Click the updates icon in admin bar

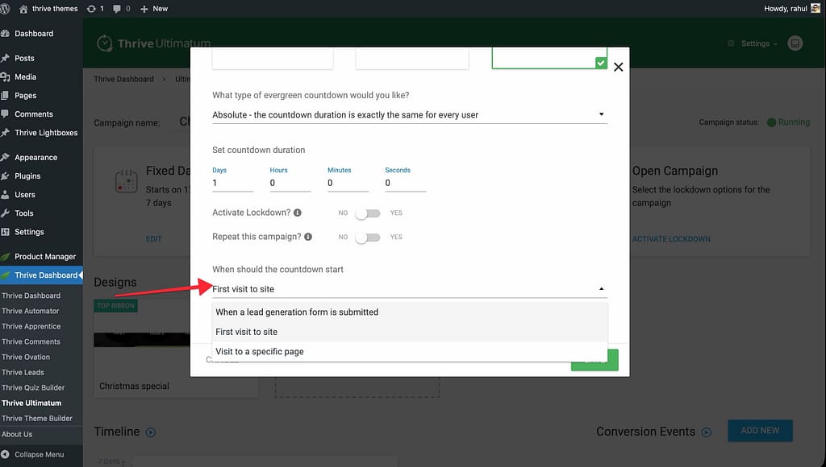[90, 8]
